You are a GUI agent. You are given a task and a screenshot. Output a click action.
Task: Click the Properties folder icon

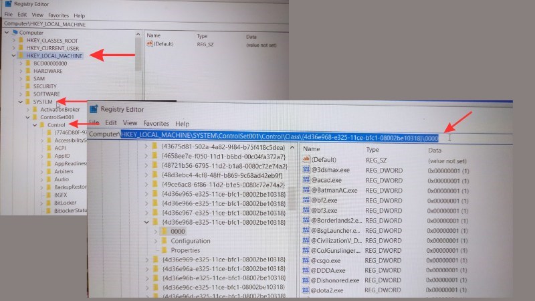tap(164, 250)
